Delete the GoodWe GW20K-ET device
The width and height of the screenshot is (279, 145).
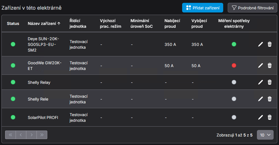pos(270,65)
